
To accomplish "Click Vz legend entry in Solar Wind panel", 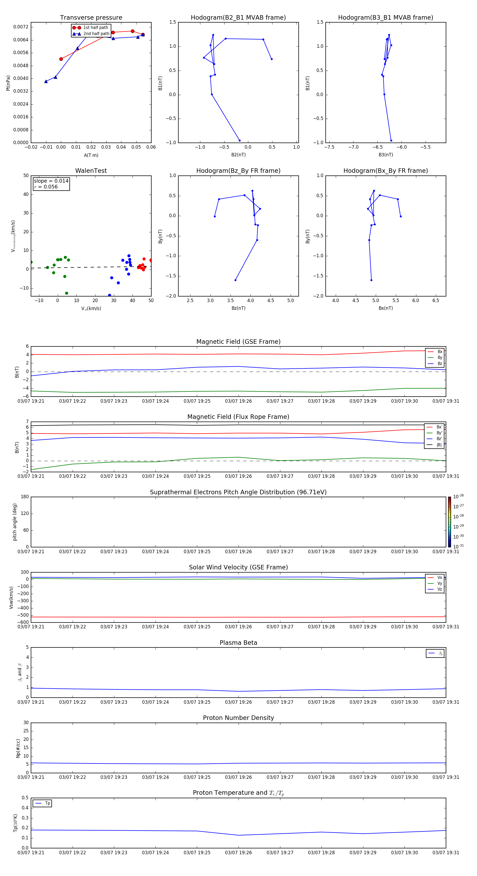I will point(435,589).
